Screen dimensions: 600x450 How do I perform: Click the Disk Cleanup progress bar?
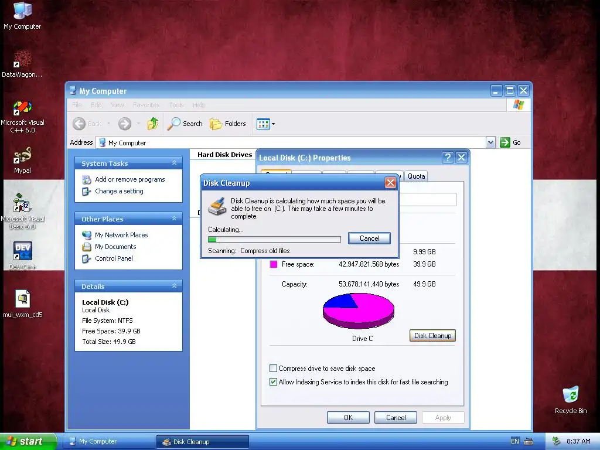[x=274, y=239]
